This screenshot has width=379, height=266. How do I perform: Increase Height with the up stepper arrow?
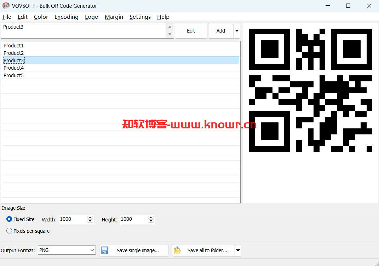click(x=151, y=218)
